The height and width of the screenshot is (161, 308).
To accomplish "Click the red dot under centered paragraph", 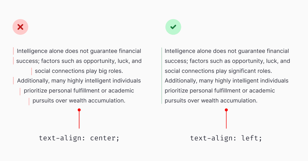I will click(79, 110).
